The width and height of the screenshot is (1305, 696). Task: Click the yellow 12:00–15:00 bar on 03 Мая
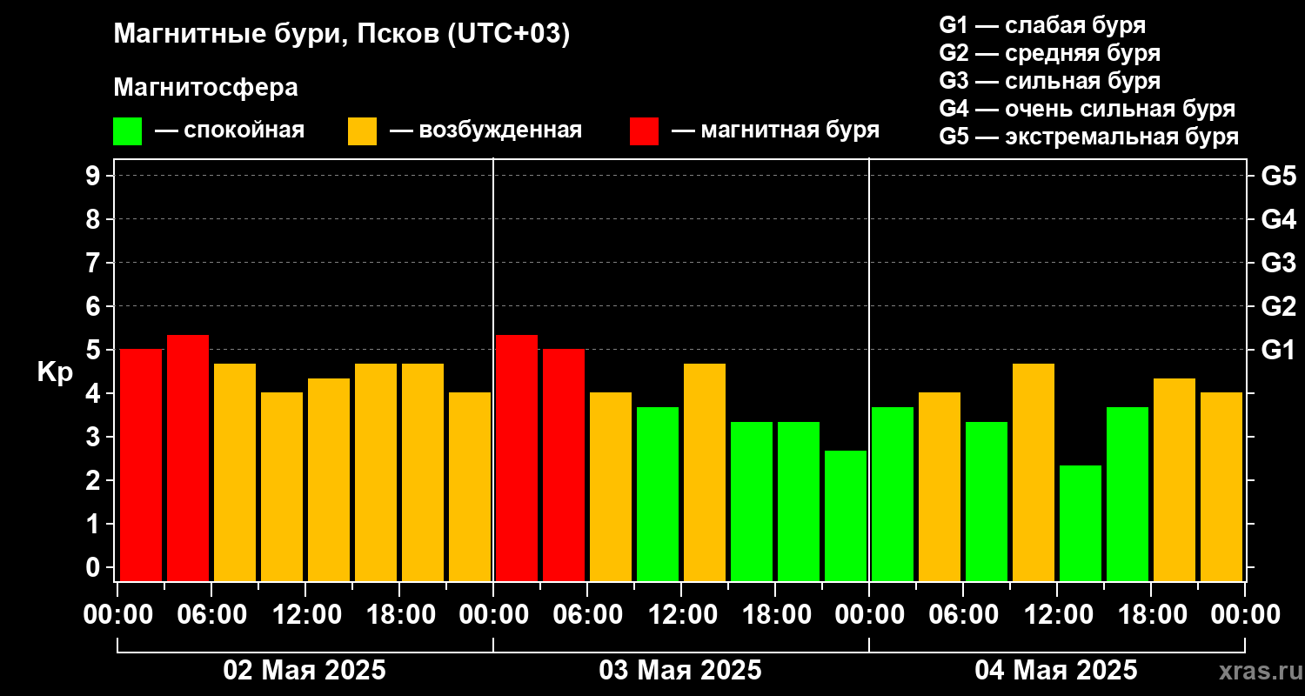[705, 472]
